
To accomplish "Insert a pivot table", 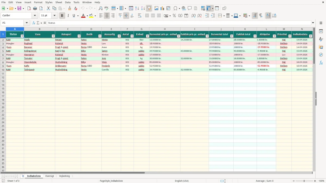I will tap(168, 8).
